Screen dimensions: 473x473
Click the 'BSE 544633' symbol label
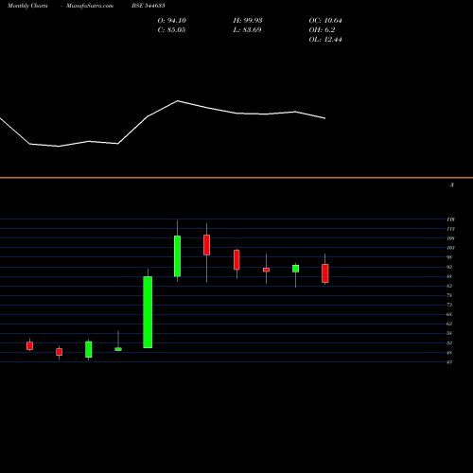pos(149,6)
